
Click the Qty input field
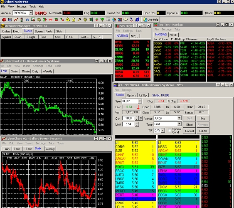pyautogui.click(x=128, y=118)
